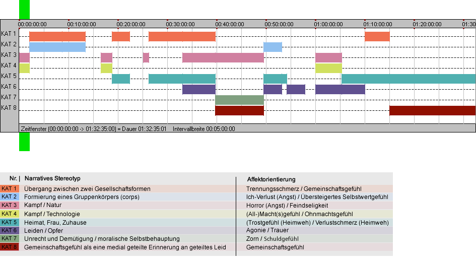Choose the dark red KAT 8 legend swatch
The width and height of the screenshot is (476, 267).
click(x=10, y=247)
